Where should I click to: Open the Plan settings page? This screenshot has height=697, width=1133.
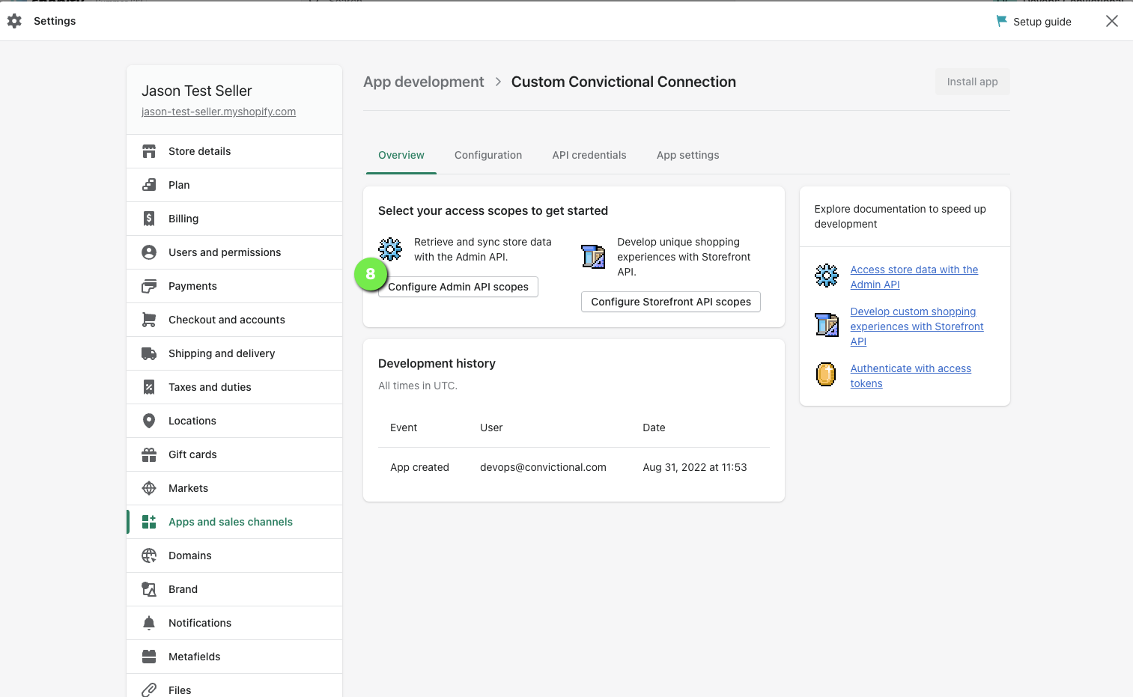pyautogui.click(x=234, y=185)
